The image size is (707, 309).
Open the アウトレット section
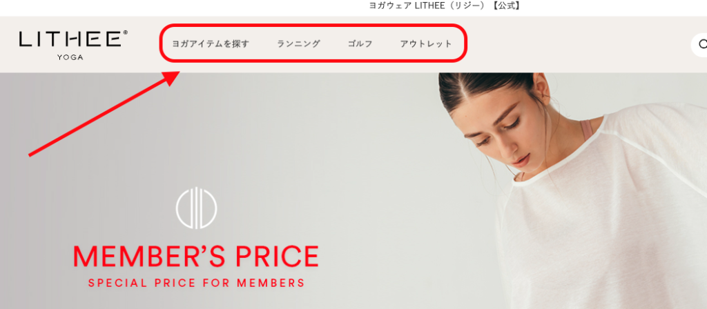pyautogui.click(x=426, y=43)
